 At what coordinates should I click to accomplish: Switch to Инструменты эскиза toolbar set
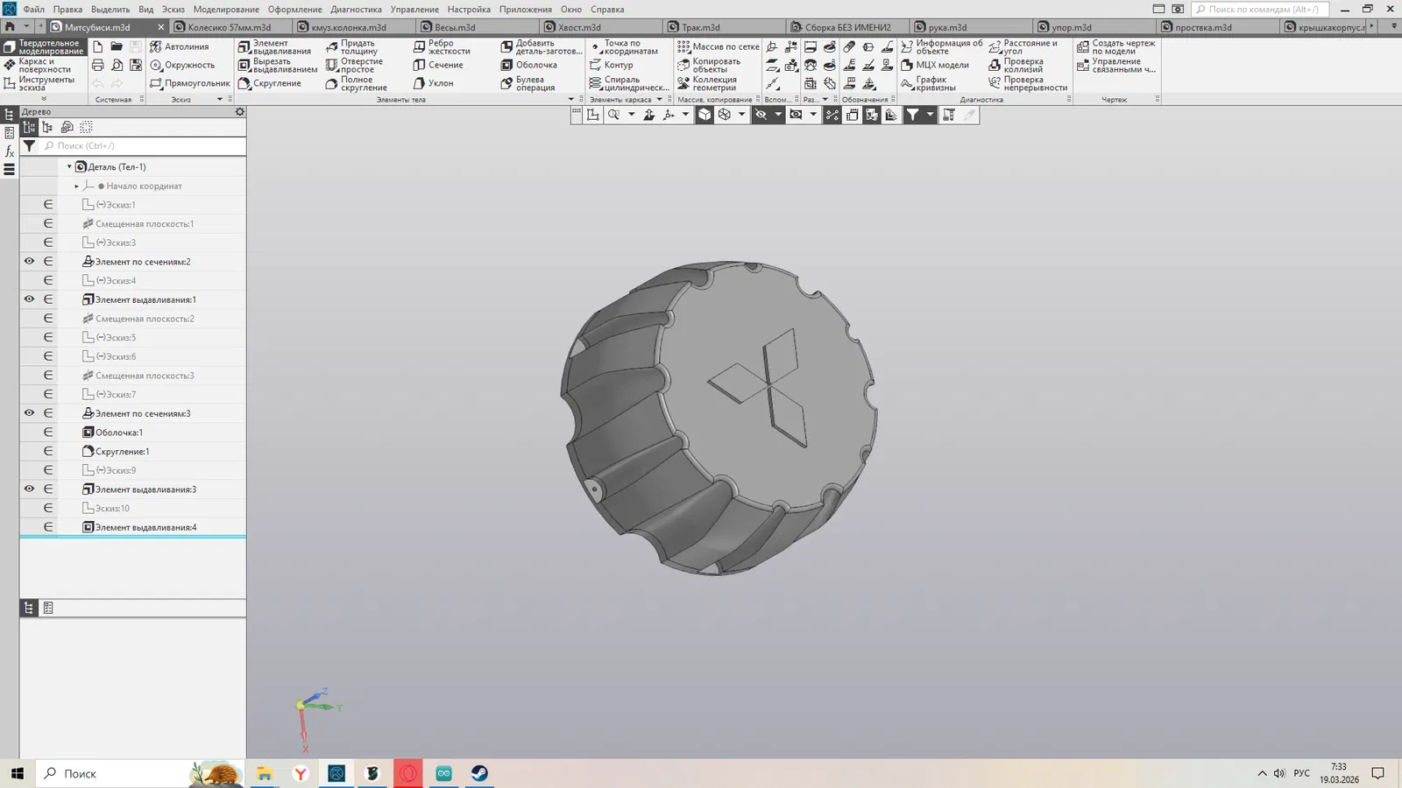(45, 84)
